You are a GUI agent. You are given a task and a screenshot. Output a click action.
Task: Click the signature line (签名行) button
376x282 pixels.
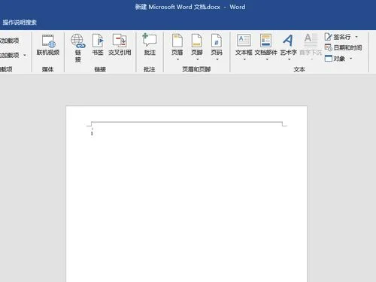(x=338, y=37)
